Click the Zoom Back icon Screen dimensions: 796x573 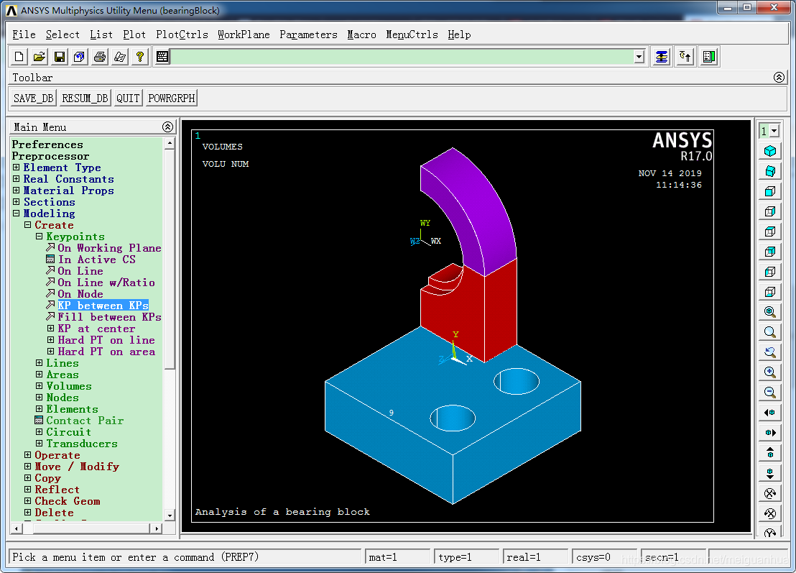click(x=770, y=352)
